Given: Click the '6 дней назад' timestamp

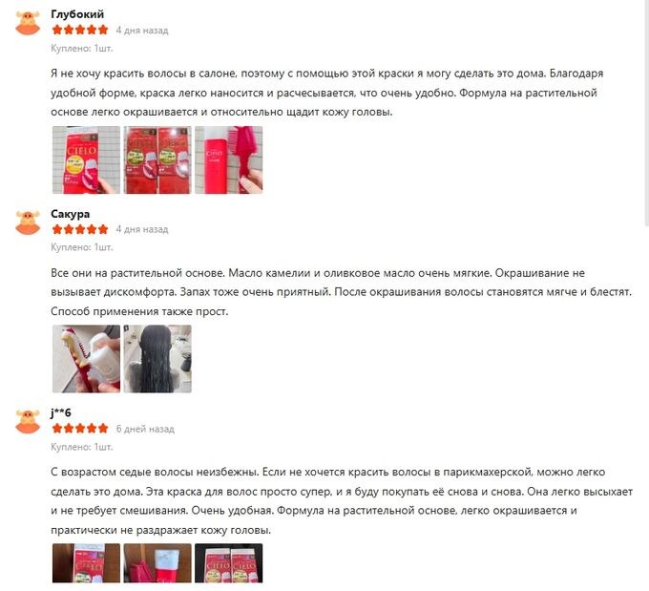Looking at the screenshot, I should (145, 429).
